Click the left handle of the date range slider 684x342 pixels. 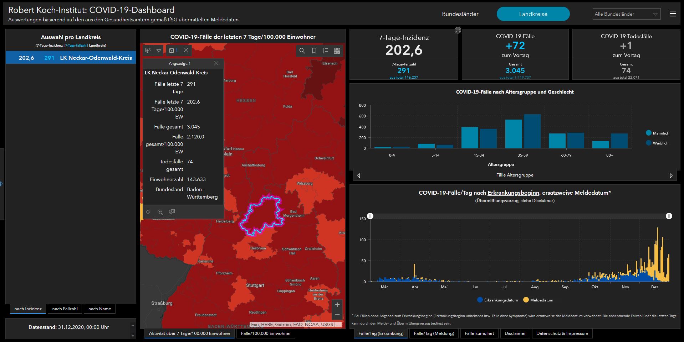370,216
